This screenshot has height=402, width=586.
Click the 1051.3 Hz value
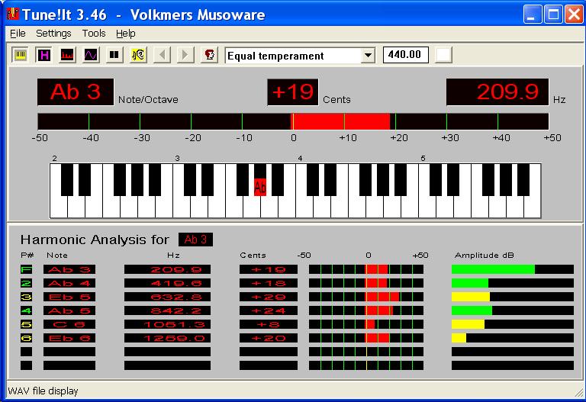coord(167,324)
